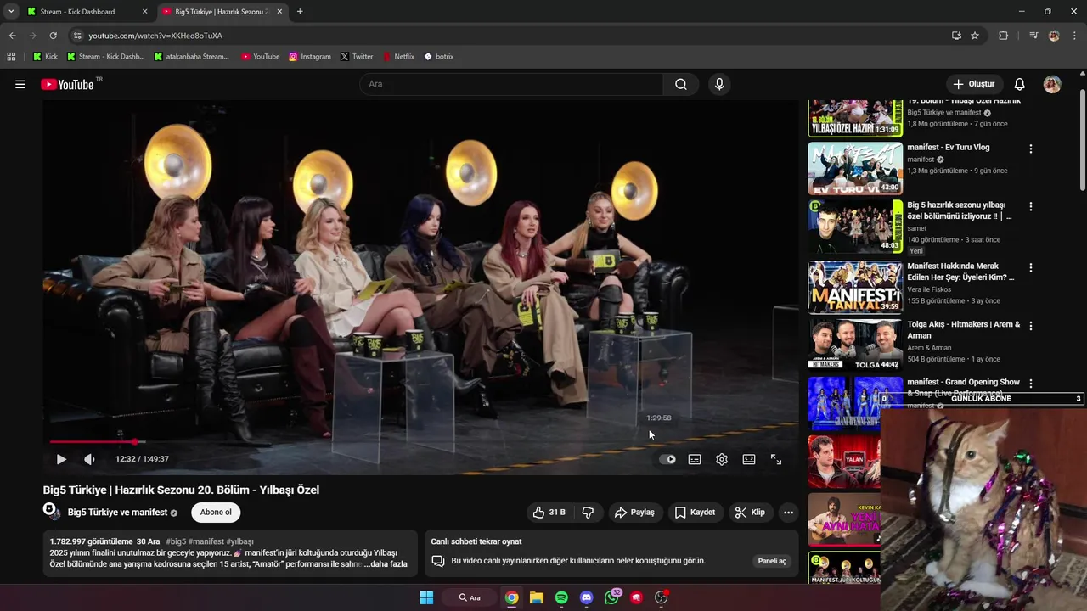Viewport: 1087px width, 611px height.
Task: Reload the page
Action: [x=53, y=36]
